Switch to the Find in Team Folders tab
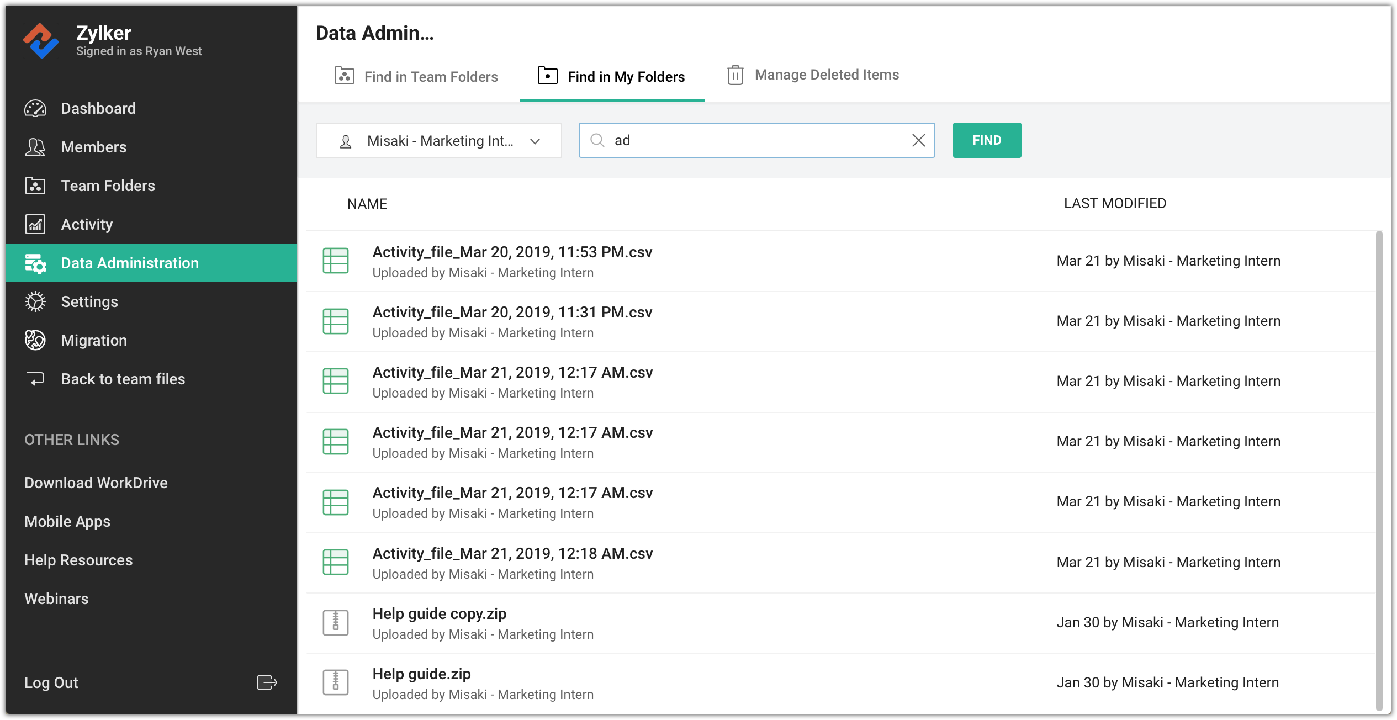The image size is (1397, 720). click(416, 77)
